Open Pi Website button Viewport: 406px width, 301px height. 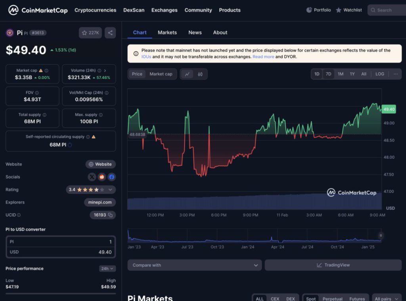pos(100,164)
